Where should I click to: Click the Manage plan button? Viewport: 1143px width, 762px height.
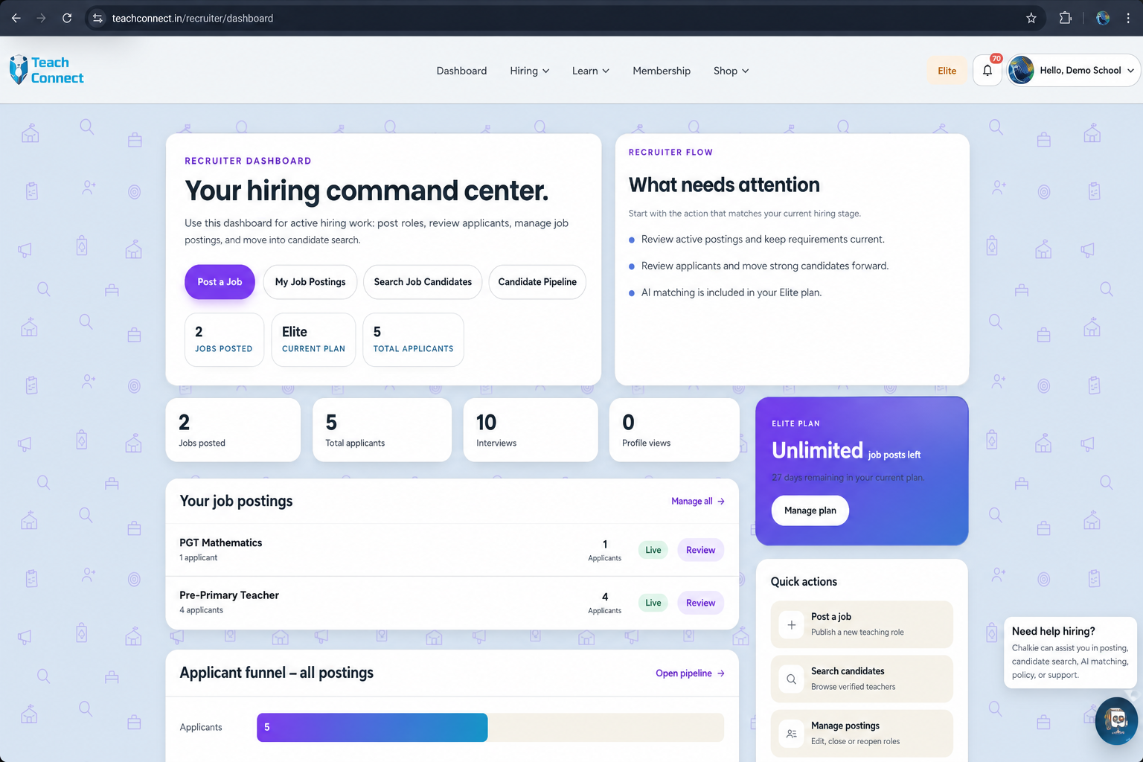pyautogui.click(x=810, y=510)
